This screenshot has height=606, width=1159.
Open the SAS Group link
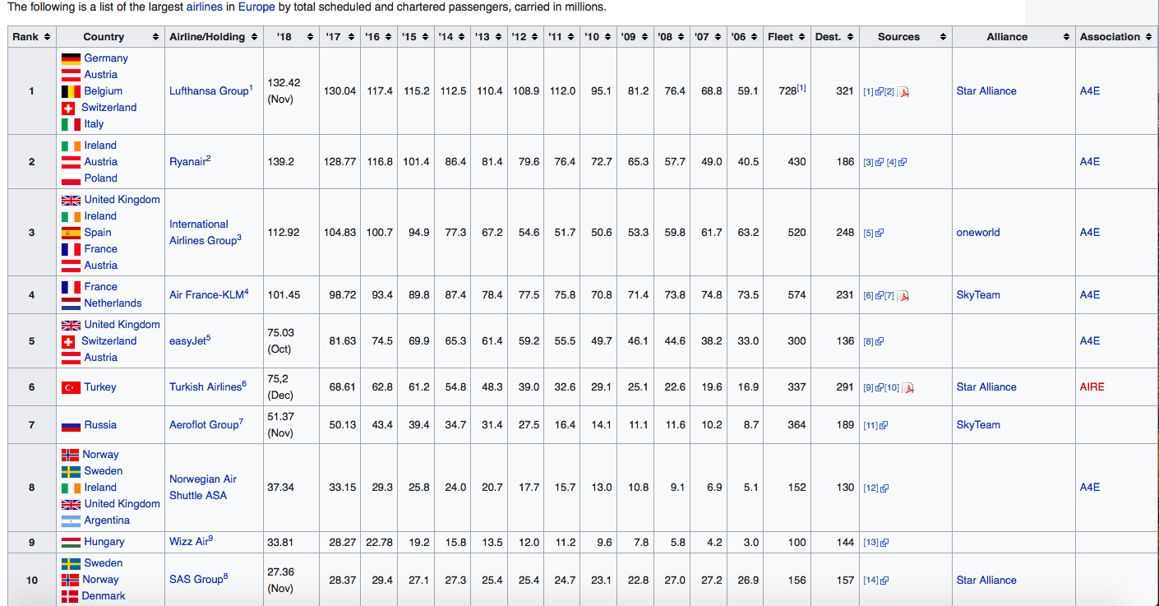click(x=196, y=580)
